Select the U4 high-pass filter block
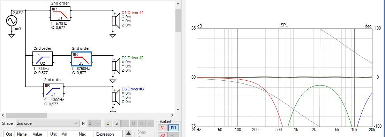This screenshot has height=137, width=385. pyautogui.click(x=53, y=90)
